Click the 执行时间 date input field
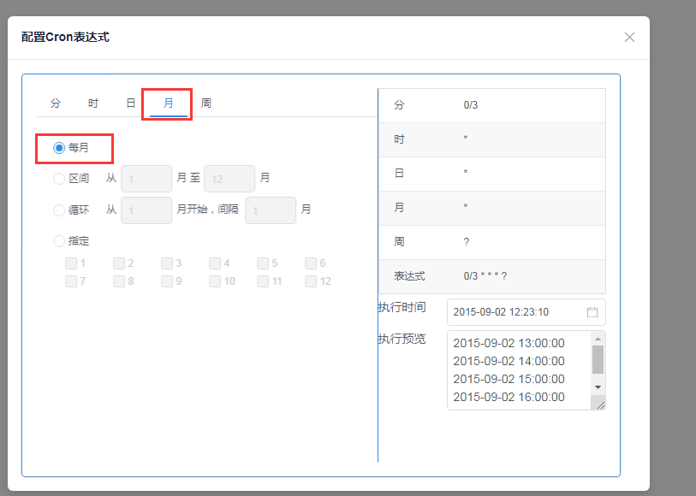The height and width of the screenshot is (496, 696). [526, 312]
